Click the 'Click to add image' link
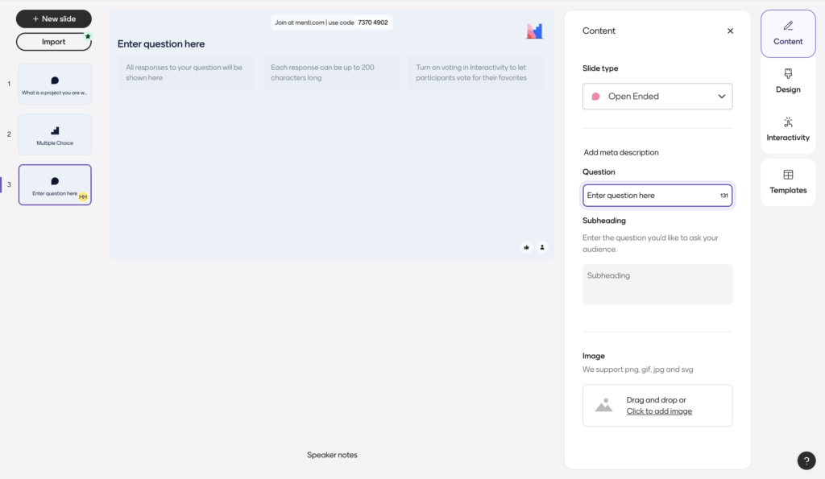825x479 pixels. (659, 411)
